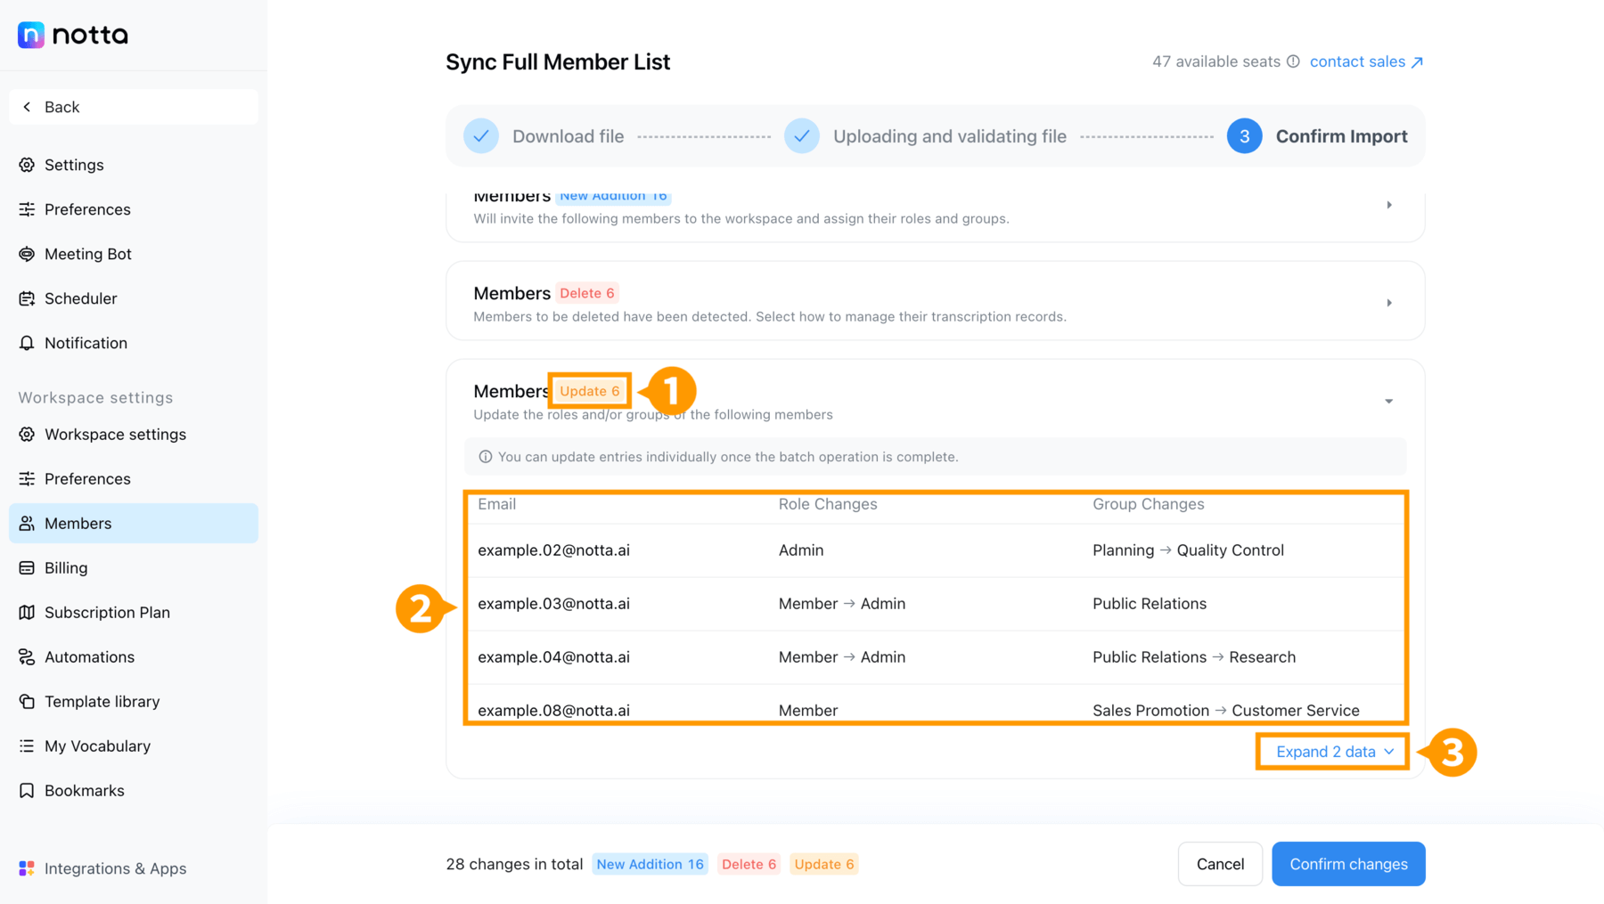Click the Automations icon
Viewport: 1604px width, 904px height.
27,657
